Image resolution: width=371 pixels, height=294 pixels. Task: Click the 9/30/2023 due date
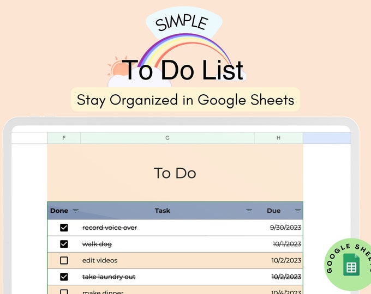285,228
